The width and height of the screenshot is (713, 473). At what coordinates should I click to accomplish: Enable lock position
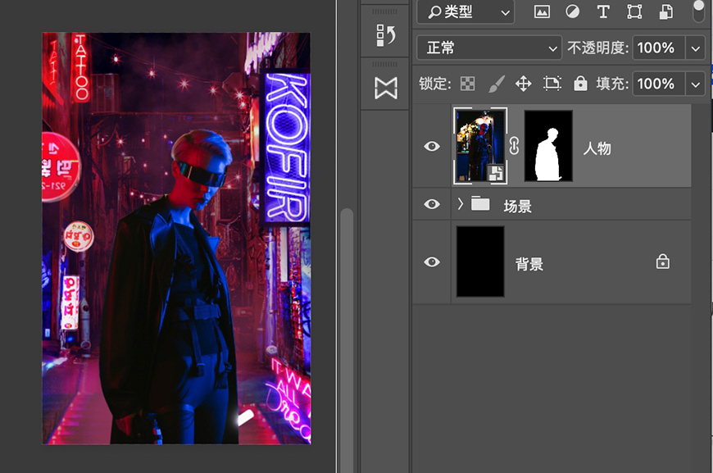tap(522, 84)
